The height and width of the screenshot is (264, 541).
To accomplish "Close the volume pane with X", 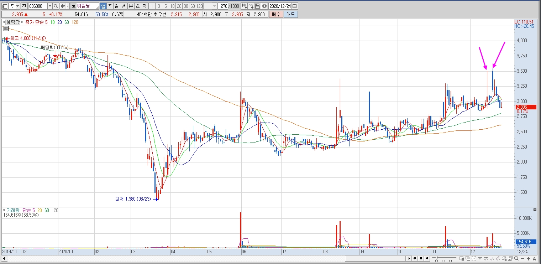I will click(535, 209).
